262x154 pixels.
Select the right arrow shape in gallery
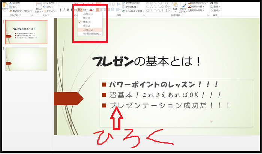(162, 7)
